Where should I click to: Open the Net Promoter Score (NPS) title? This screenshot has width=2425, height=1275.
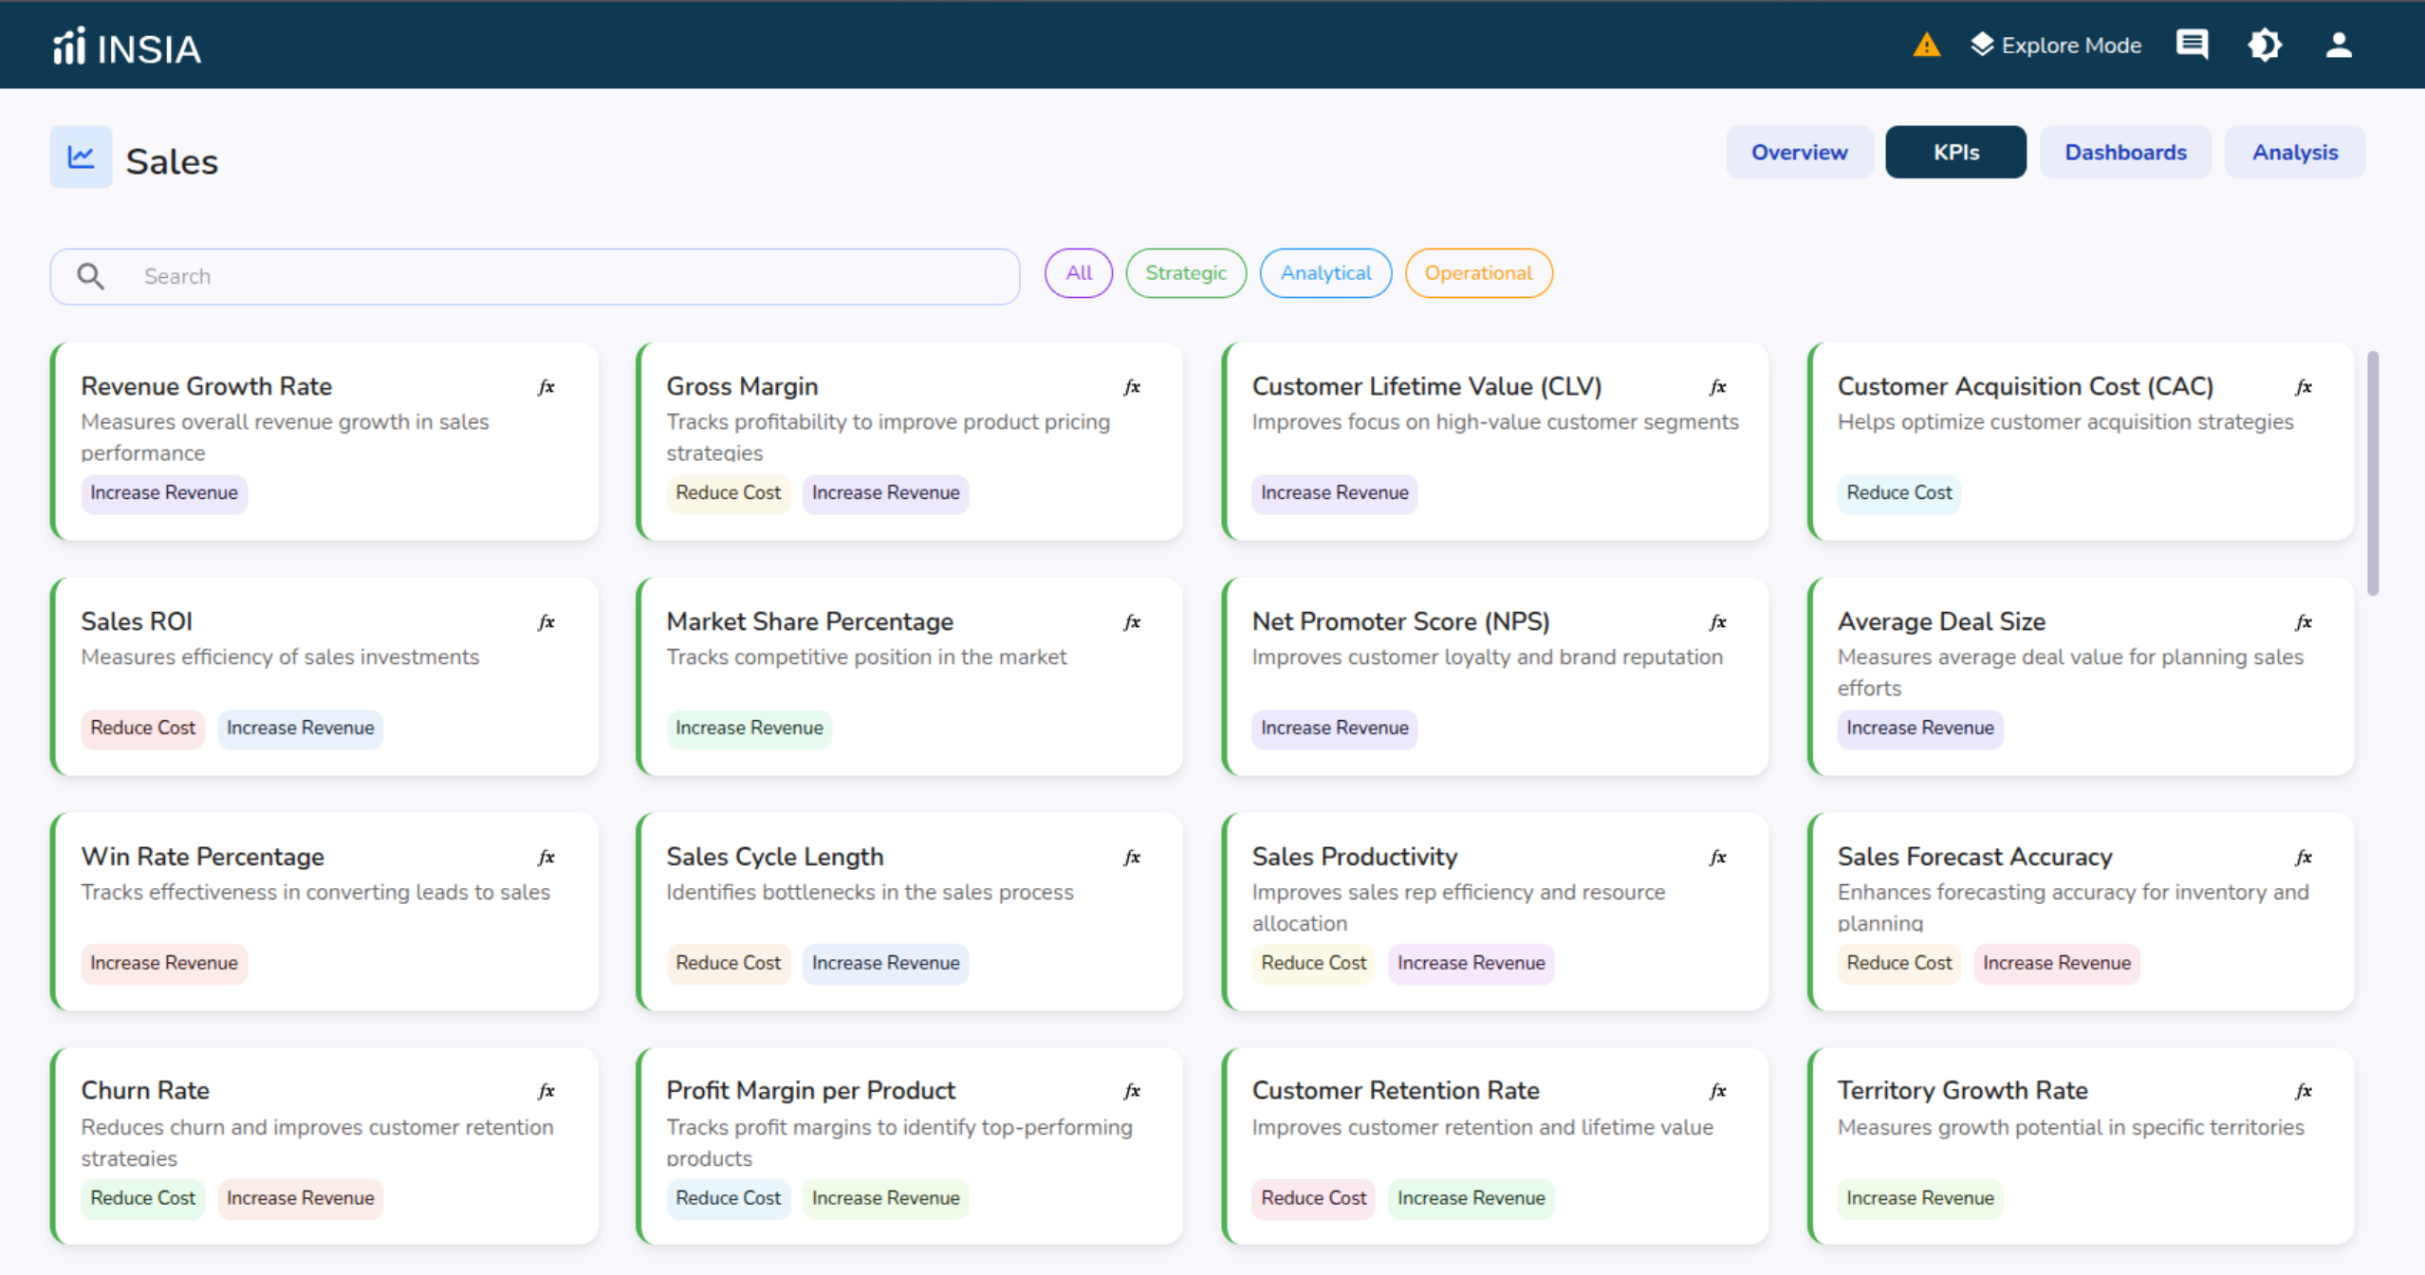[1400, 621]
